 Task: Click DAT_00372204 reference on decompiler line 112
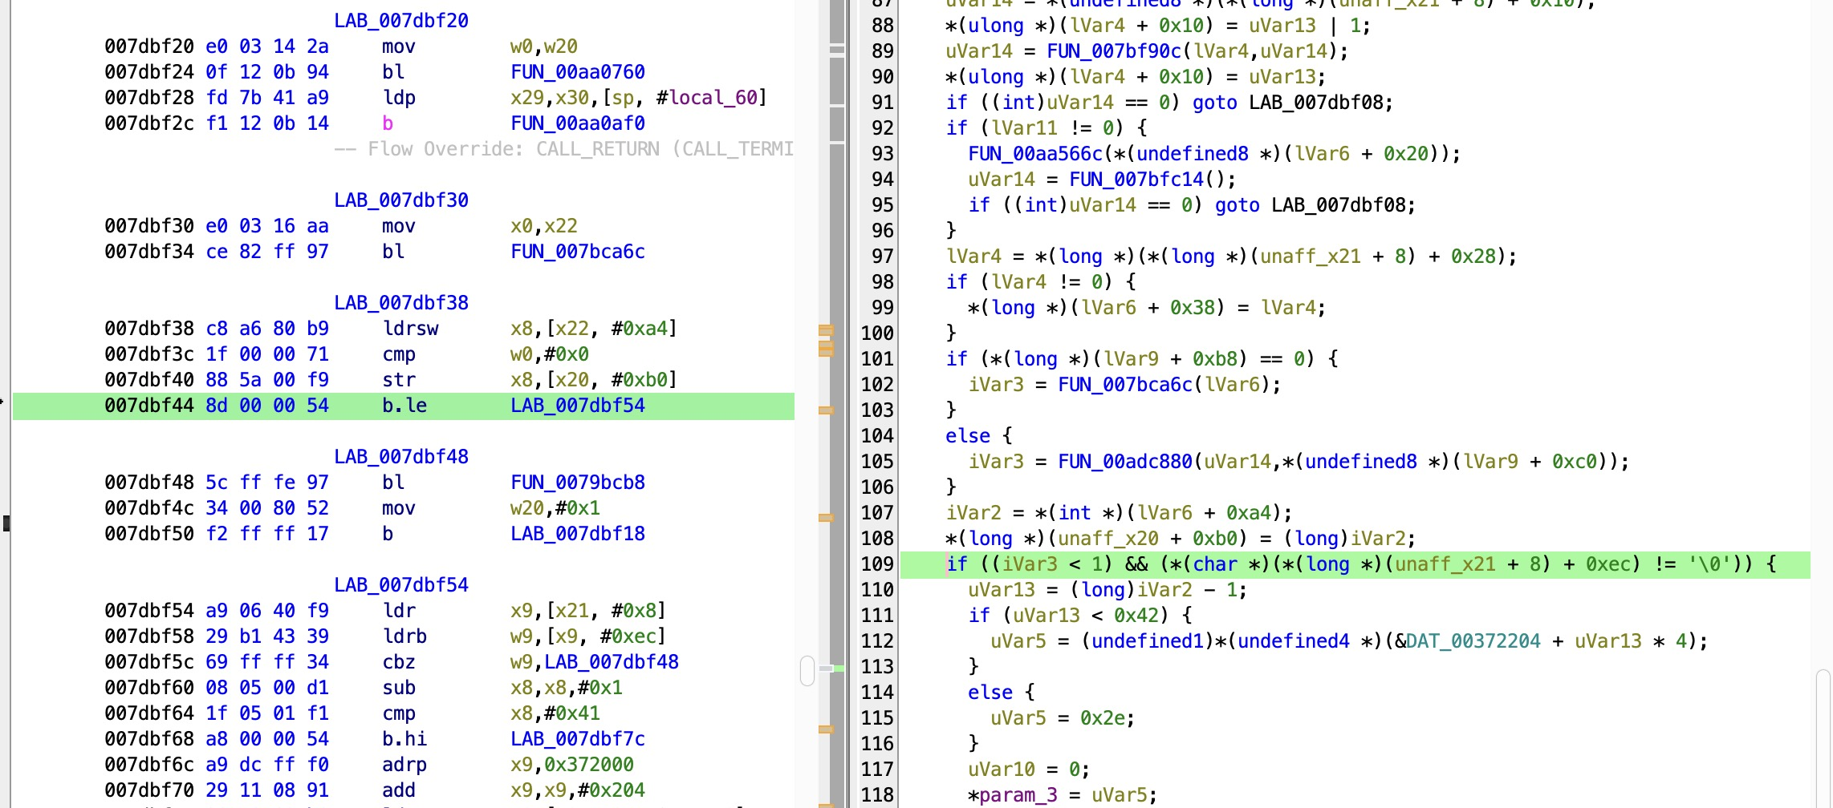[1473, 640]
